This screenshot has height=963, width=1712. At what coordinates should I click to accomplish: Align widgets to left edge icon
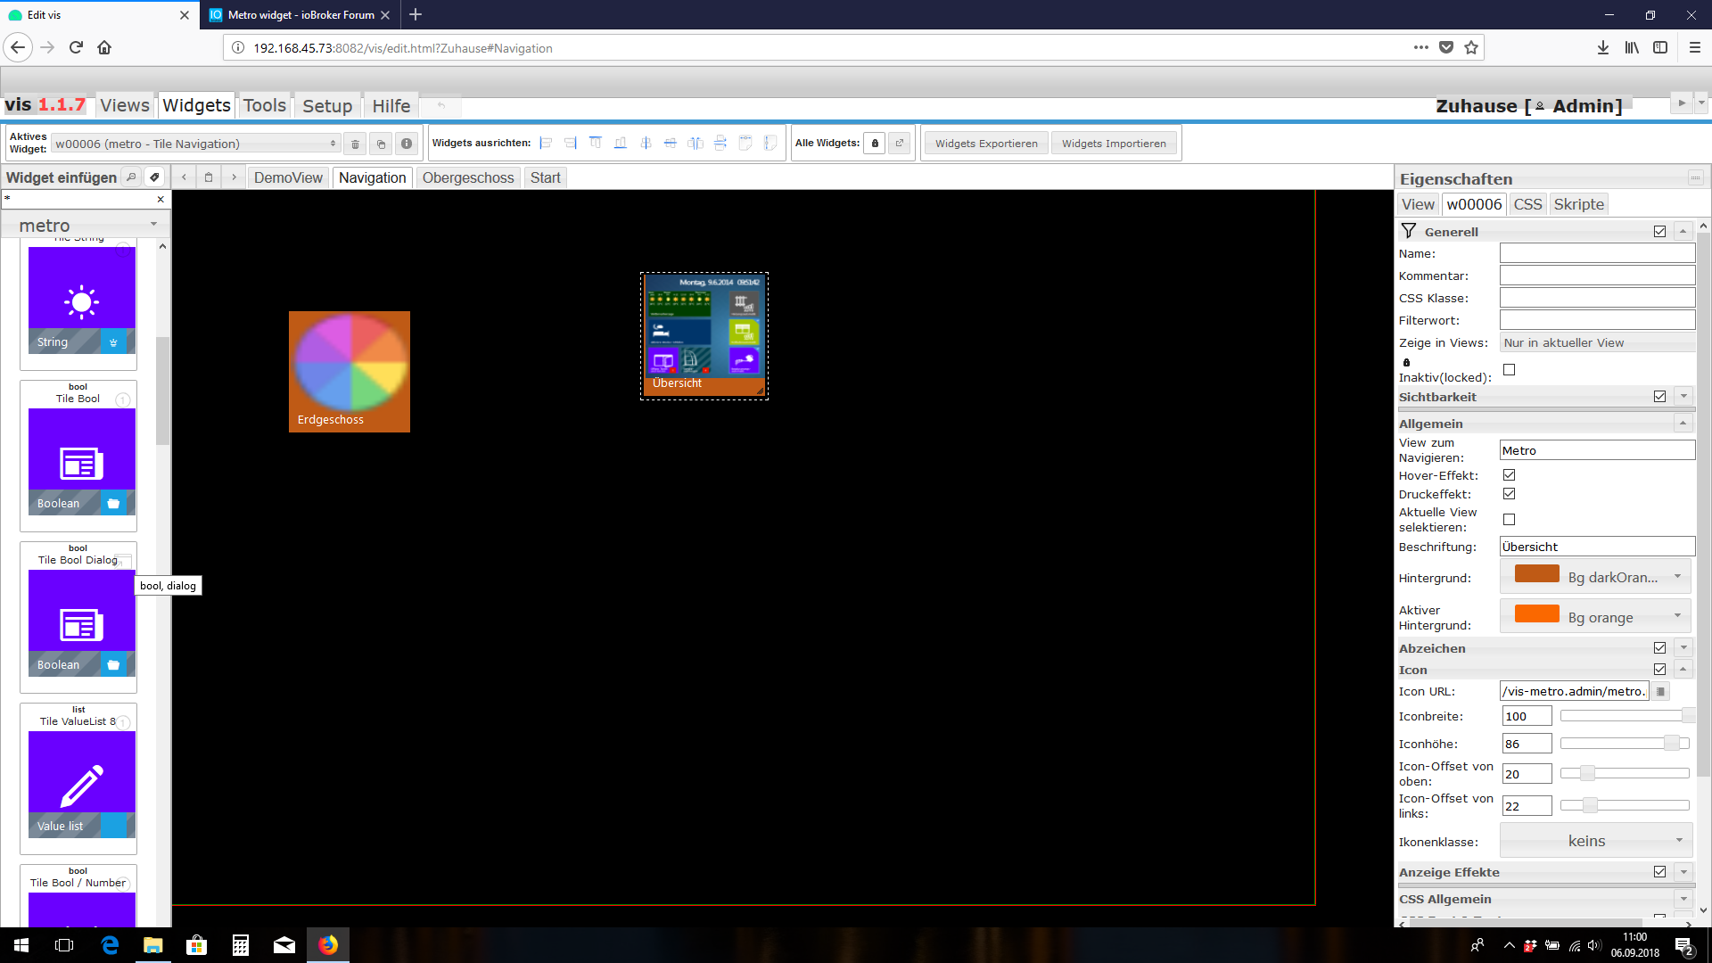546,143
